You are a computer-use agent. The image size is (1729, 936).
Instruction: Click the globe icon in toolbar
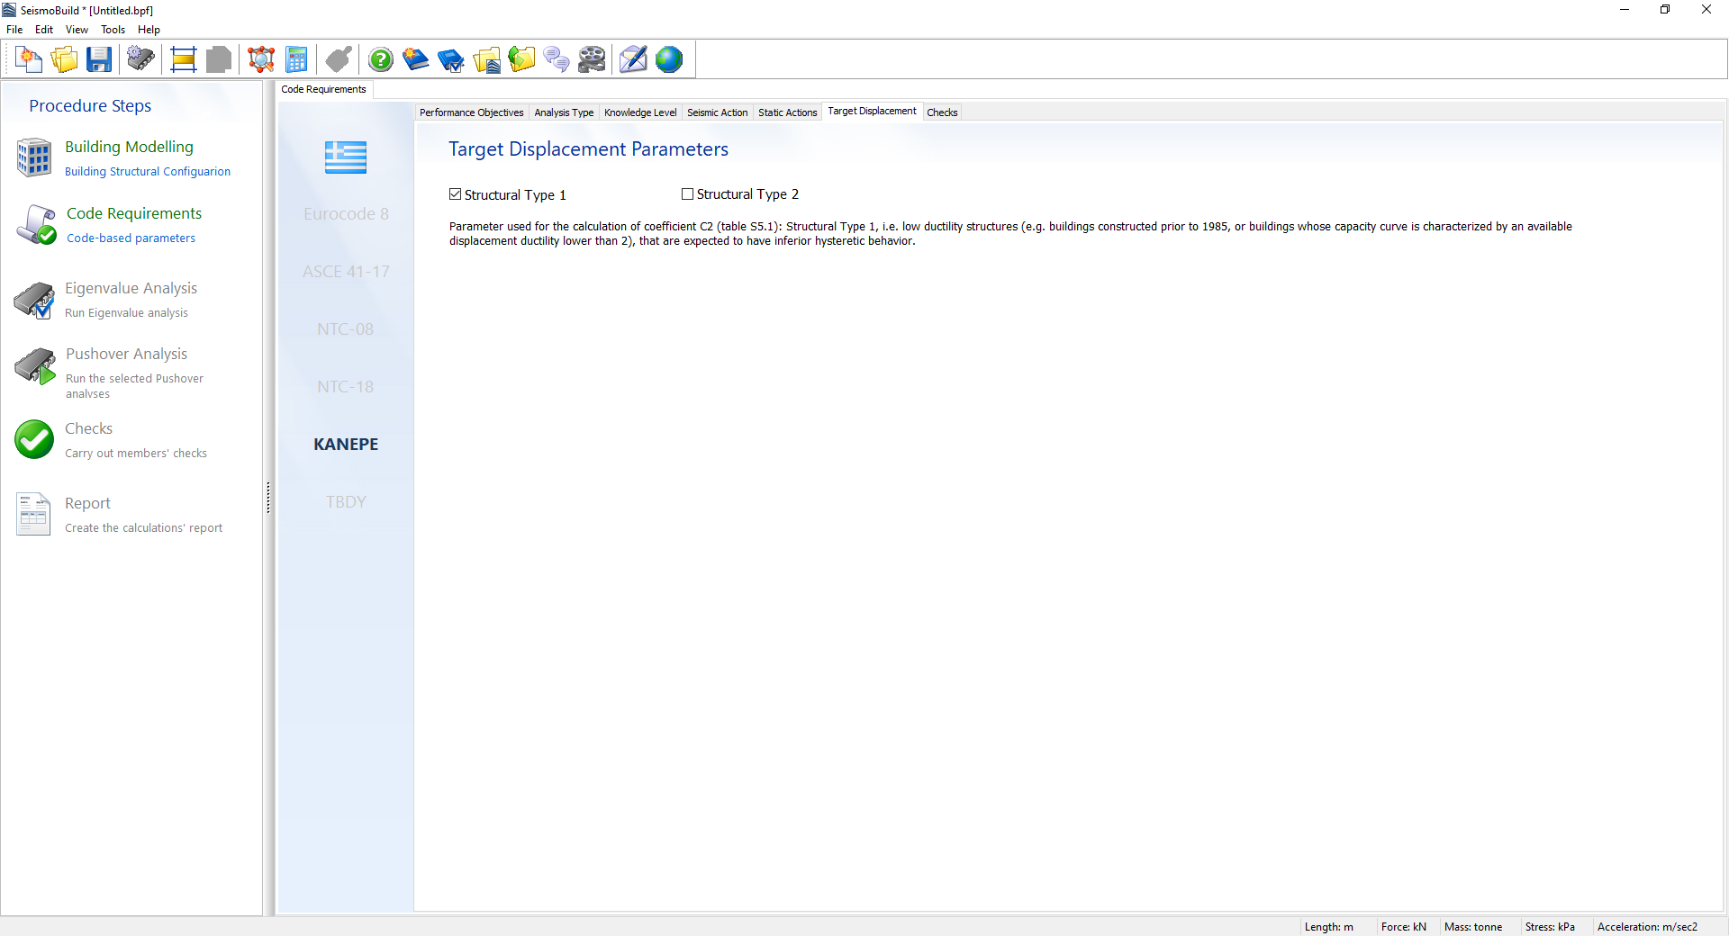pos(669,60)
